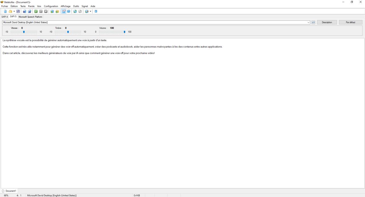Open the Fichier menu
This screenshot has height=197, width=365.
pyautogui.click(x=5, y=6)
